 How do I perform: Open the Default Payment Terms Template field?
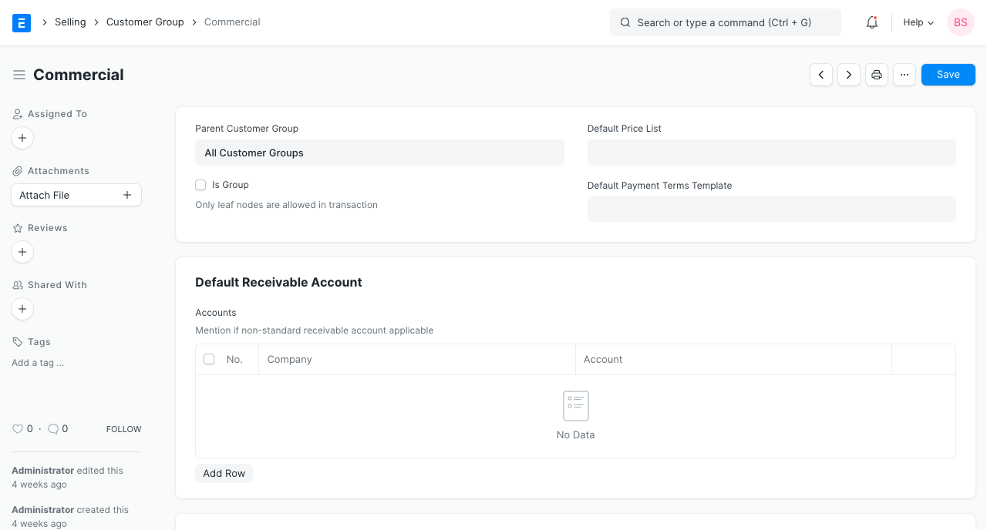click(x=771, y=210)
